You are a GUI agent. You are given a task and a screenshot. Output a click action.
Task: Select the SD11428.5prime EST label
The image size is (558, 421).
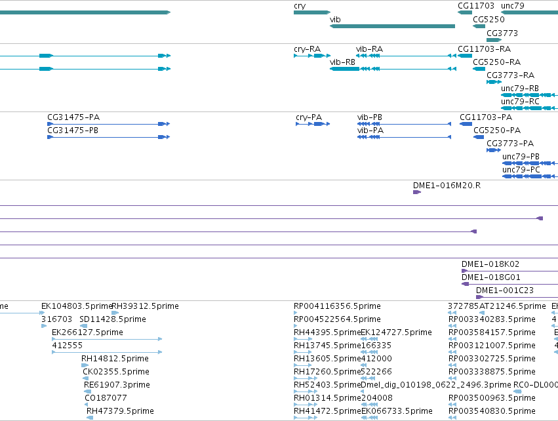pyautogui.click(x=113, y=319)
